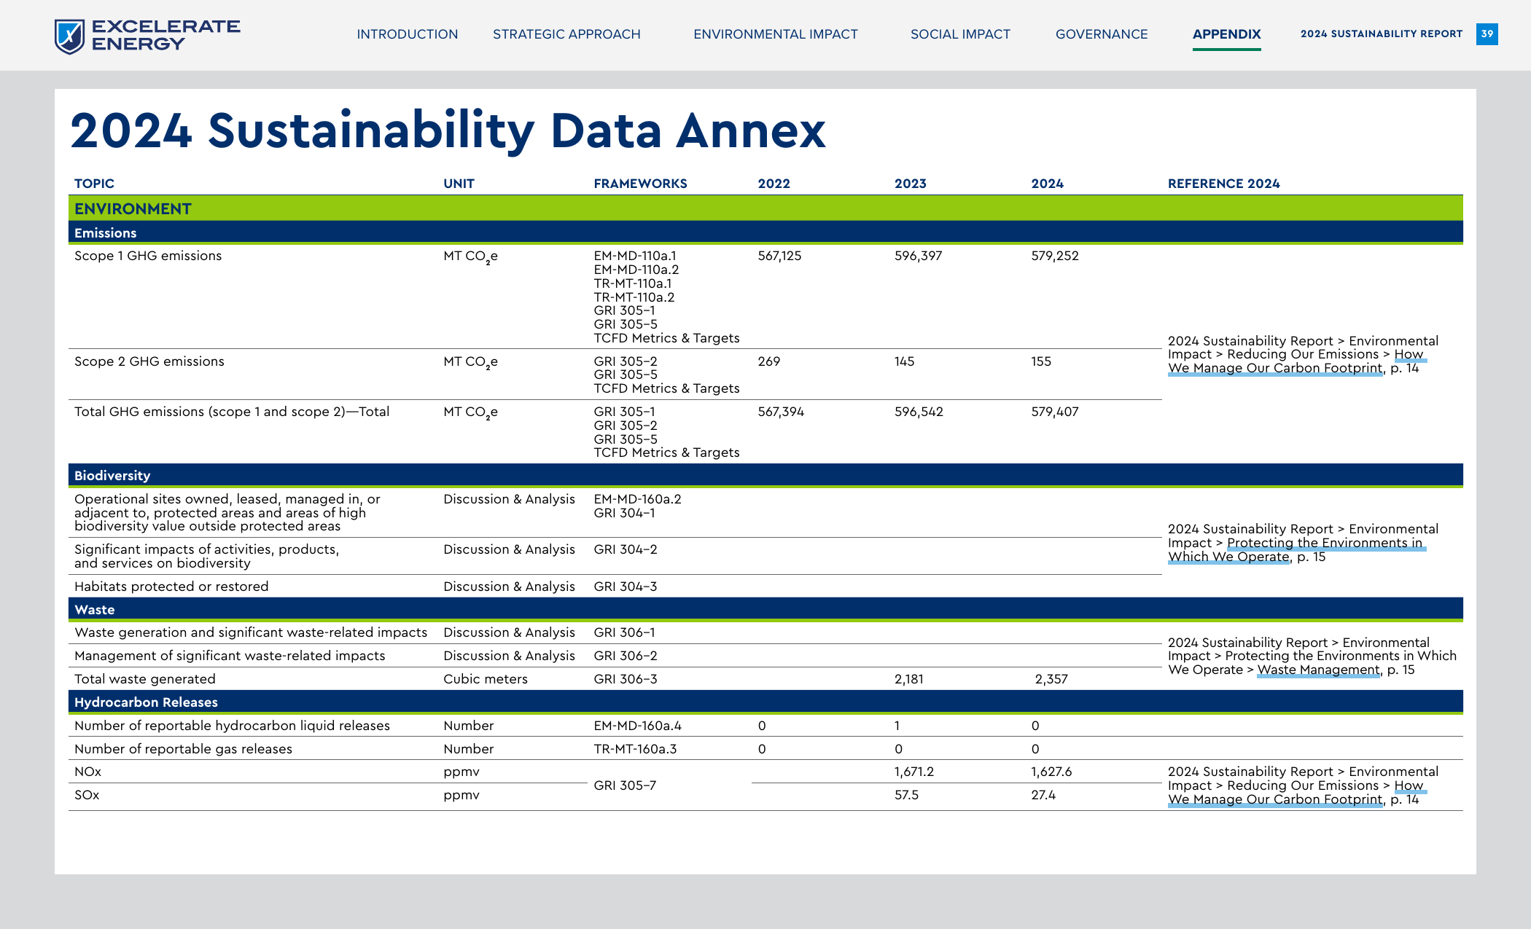Screen dimensions: 1531x929
Task: Click the FRAMEWORKS column header
Action: (x=640, y=184)
